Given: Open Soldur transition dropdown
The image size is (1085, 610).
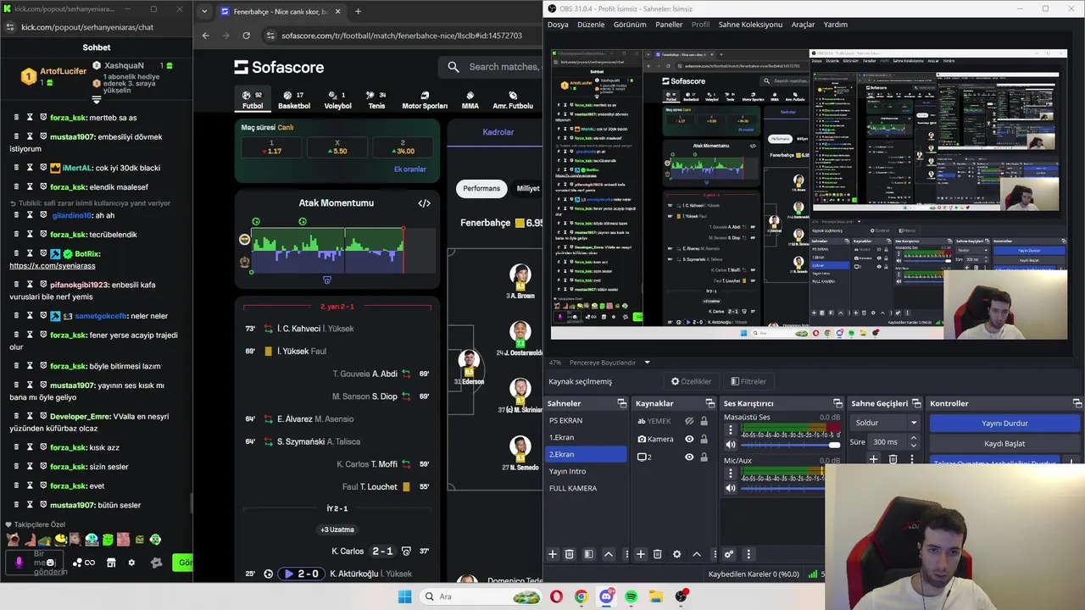Looking at the screenshot, I should point(885,423).
